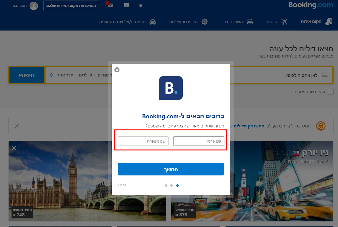338x227 pixels.
Task: Open the חשבונכם account link
Action: 20,6
